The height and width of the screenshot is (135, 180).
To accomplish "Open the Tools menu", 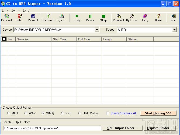I will pos(15,10).
